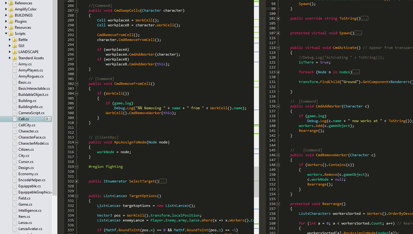Open Equippable.cs file

pos(29,186)
